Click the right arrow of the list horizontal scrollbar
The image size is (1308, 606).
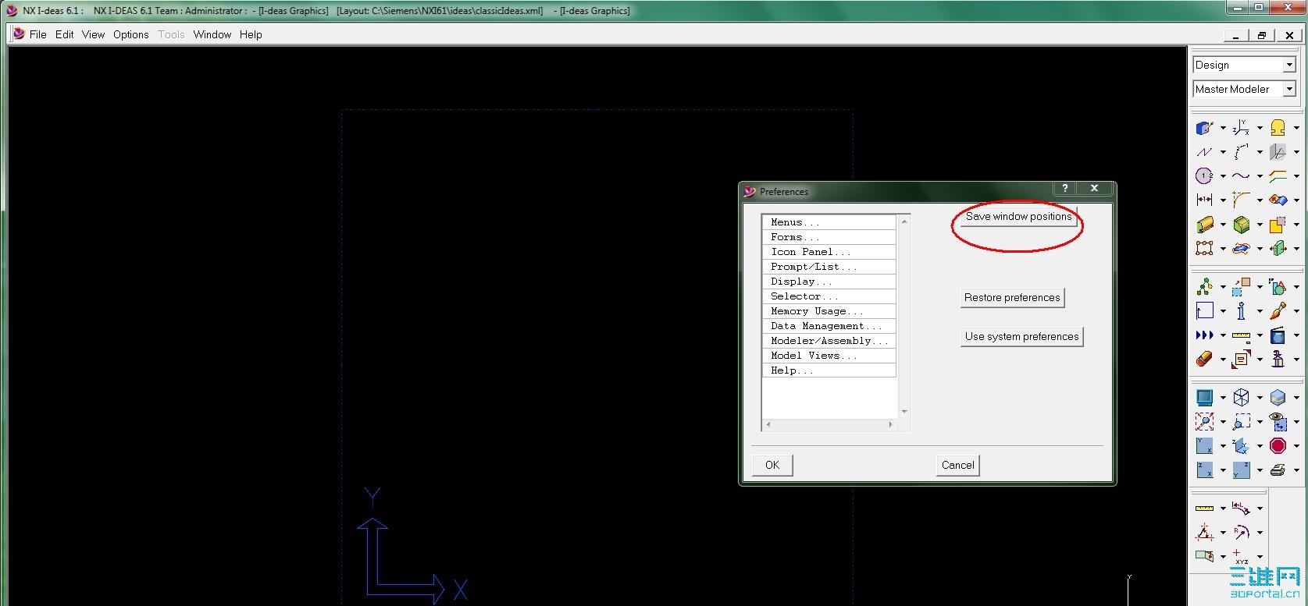pyautogui.click(x=890, y=424)
